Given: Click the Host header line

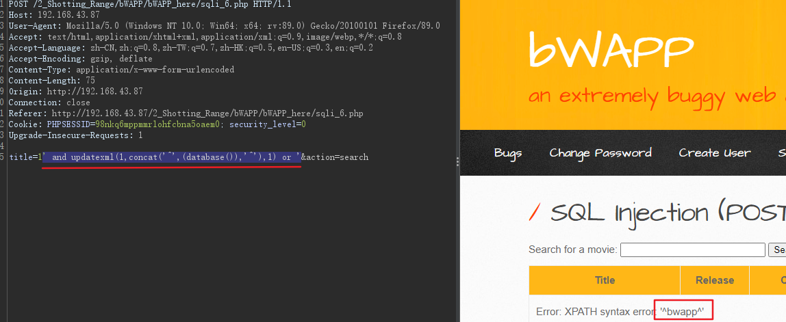Looking at the screenshot, I should click(x=54, y=15).
